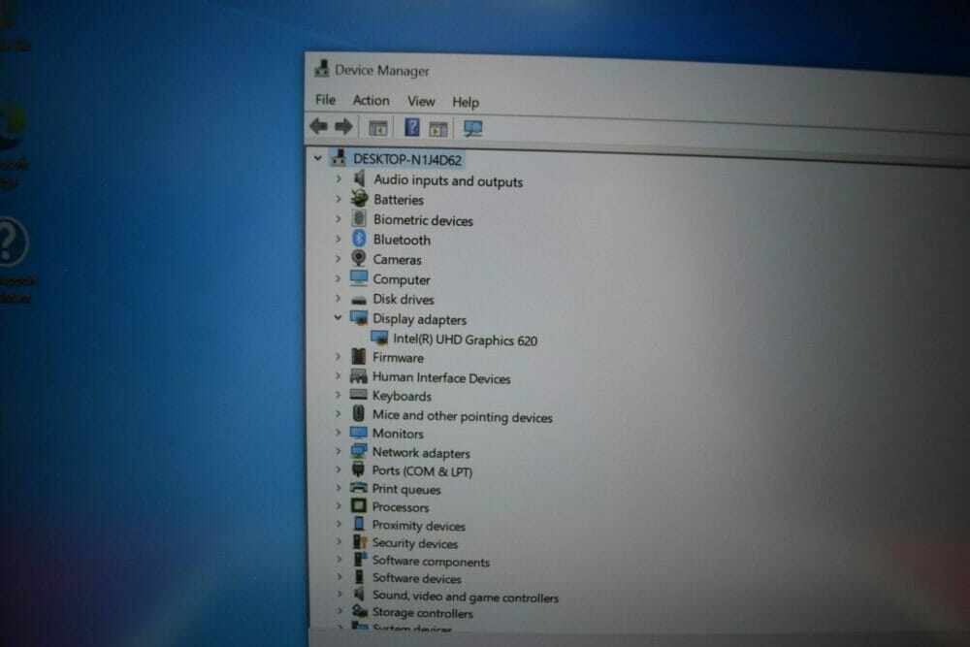Expand the Cameras category
The height and width of the screenshot is (647, 970).
[x=339, y=258]
